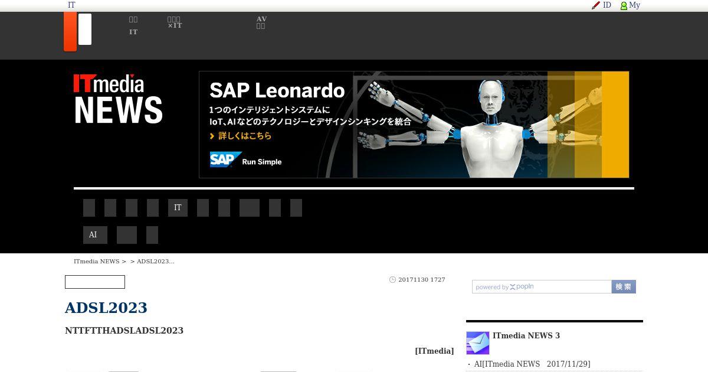Image resolution: width=708 pixels, height=372 pixels.
Task: Click the ID login link
Action: [x=607, y=5]
